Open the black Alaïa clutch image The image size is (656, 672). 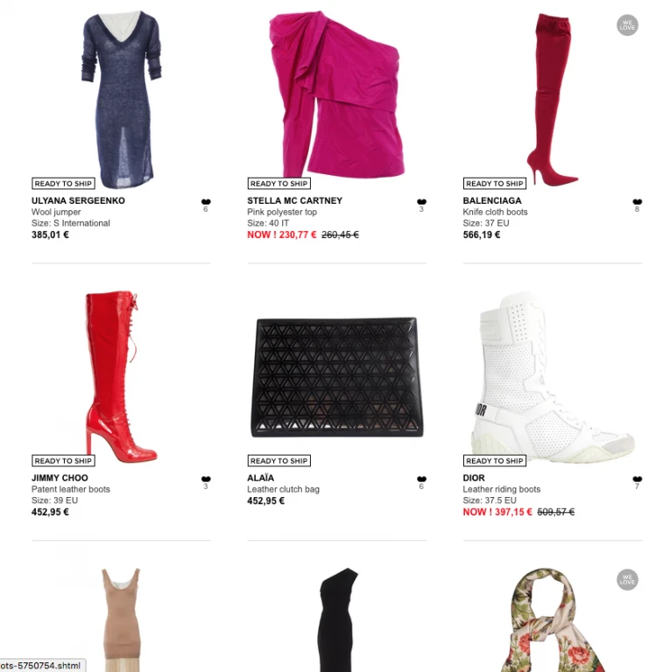pos(337,377)
